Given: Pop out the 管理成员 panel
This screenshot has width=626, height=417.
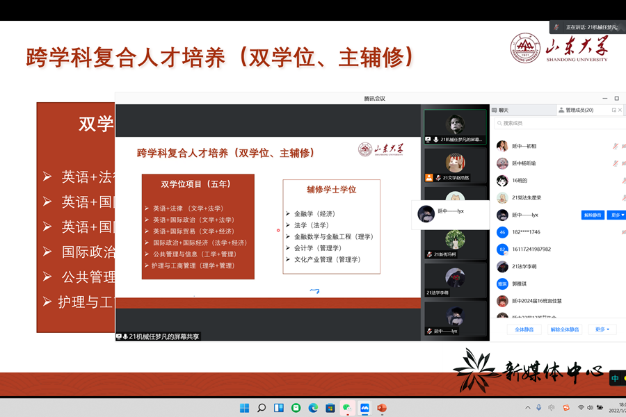Looking at the screenshot, I should pos(613,110).
